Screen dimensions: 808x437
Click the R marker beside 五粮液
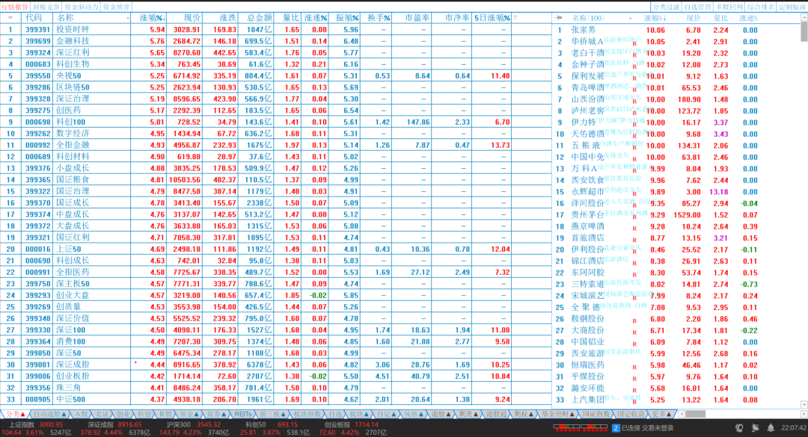[634, 148]
